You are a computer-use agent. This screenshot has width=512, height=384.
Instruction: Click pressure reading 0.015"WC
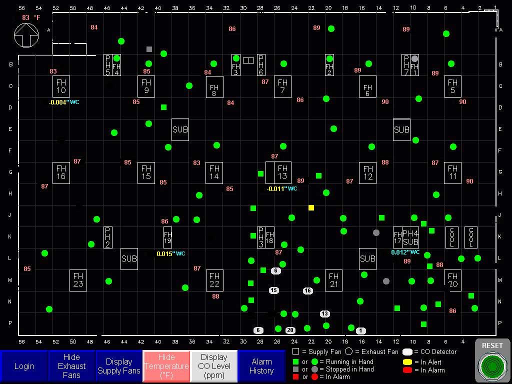click(171, 253)
